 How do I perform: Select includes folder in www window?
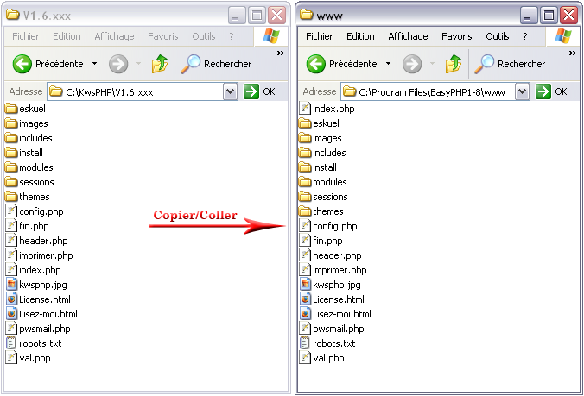(322, 153)
